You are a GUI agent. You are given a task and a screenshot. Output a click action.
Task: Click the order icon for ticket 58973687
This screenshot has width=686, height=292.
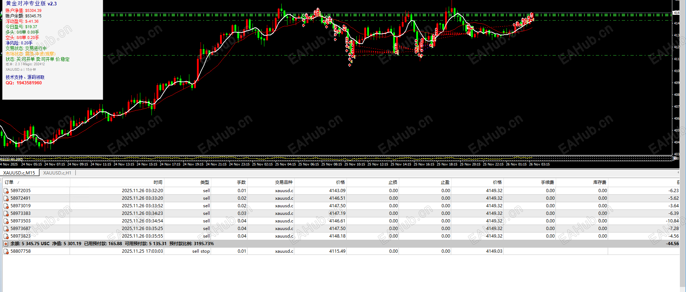[6, 229]
